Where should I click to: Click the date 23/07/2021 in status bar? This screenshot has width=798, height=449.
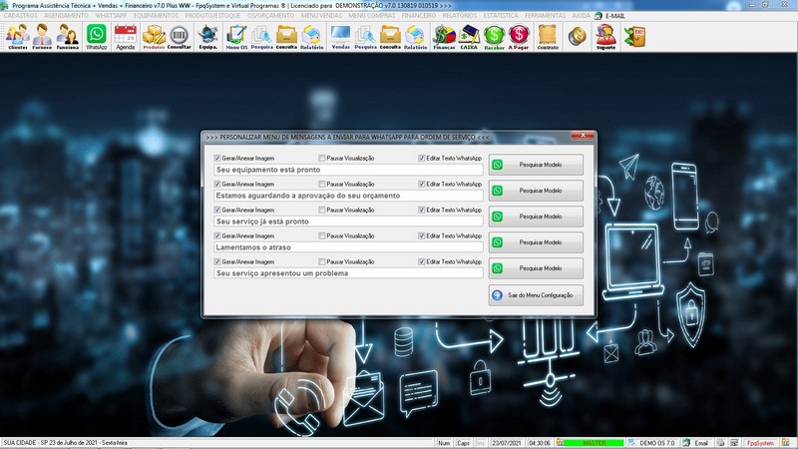tap(506, 443)
